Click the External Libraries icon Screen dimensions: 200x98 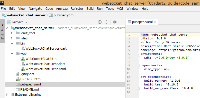[13, 95]
